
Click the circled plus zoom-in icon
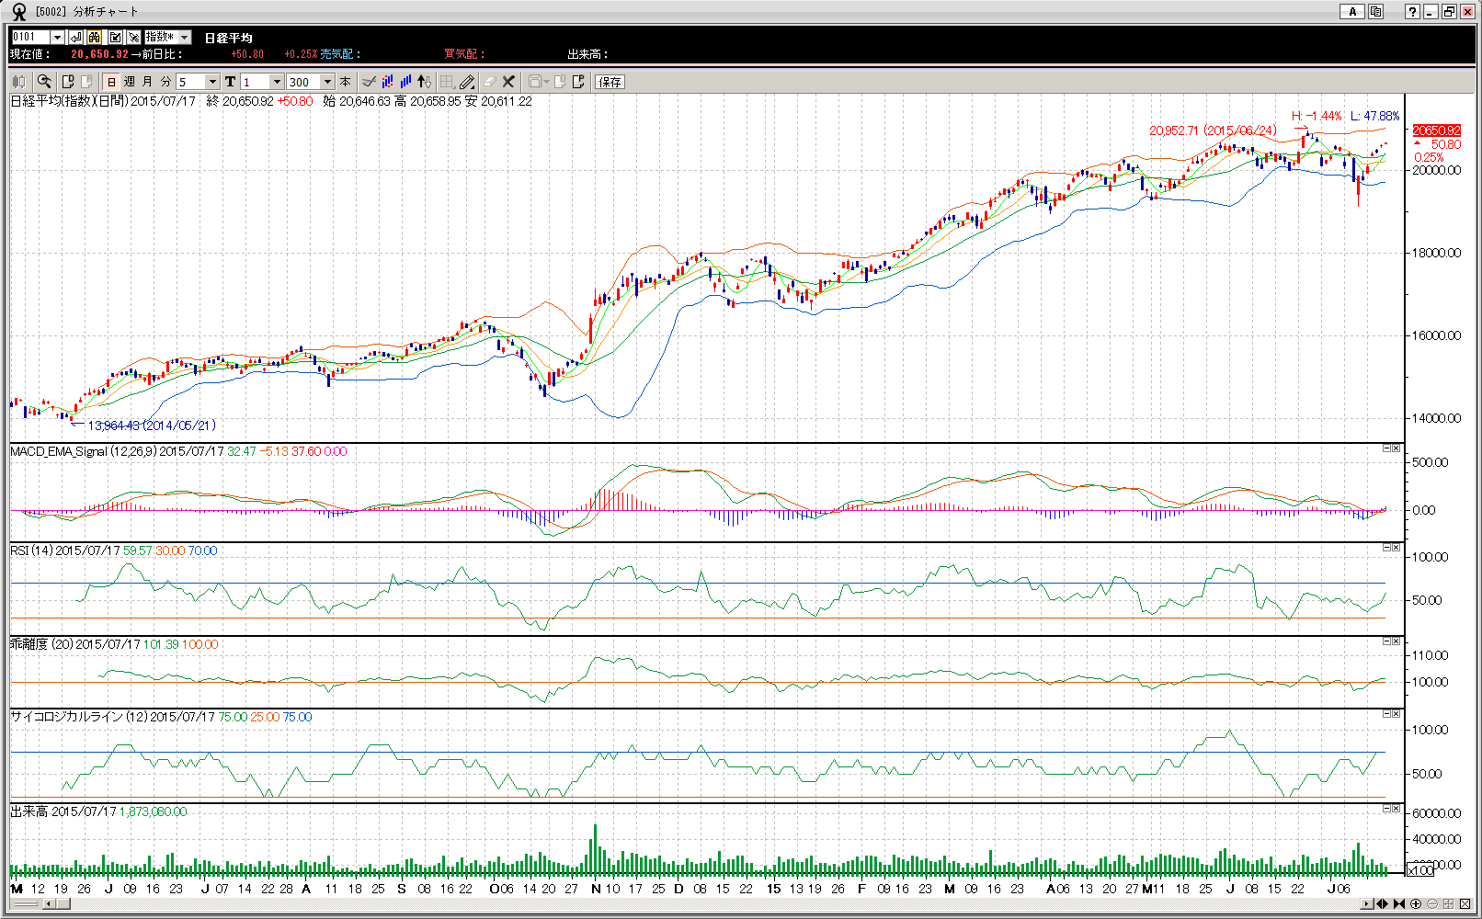[1416, 904]
